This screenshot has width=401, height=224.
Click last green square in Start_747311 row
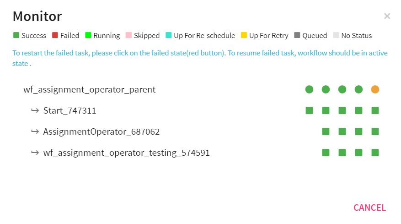tap(375, 110)
